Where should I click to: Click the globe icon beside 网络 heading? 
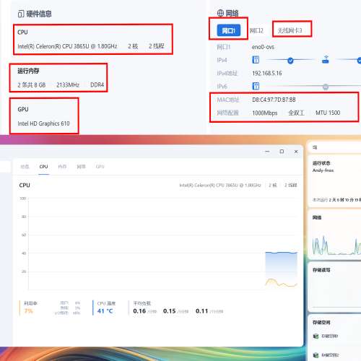click(x=220, y=13)
